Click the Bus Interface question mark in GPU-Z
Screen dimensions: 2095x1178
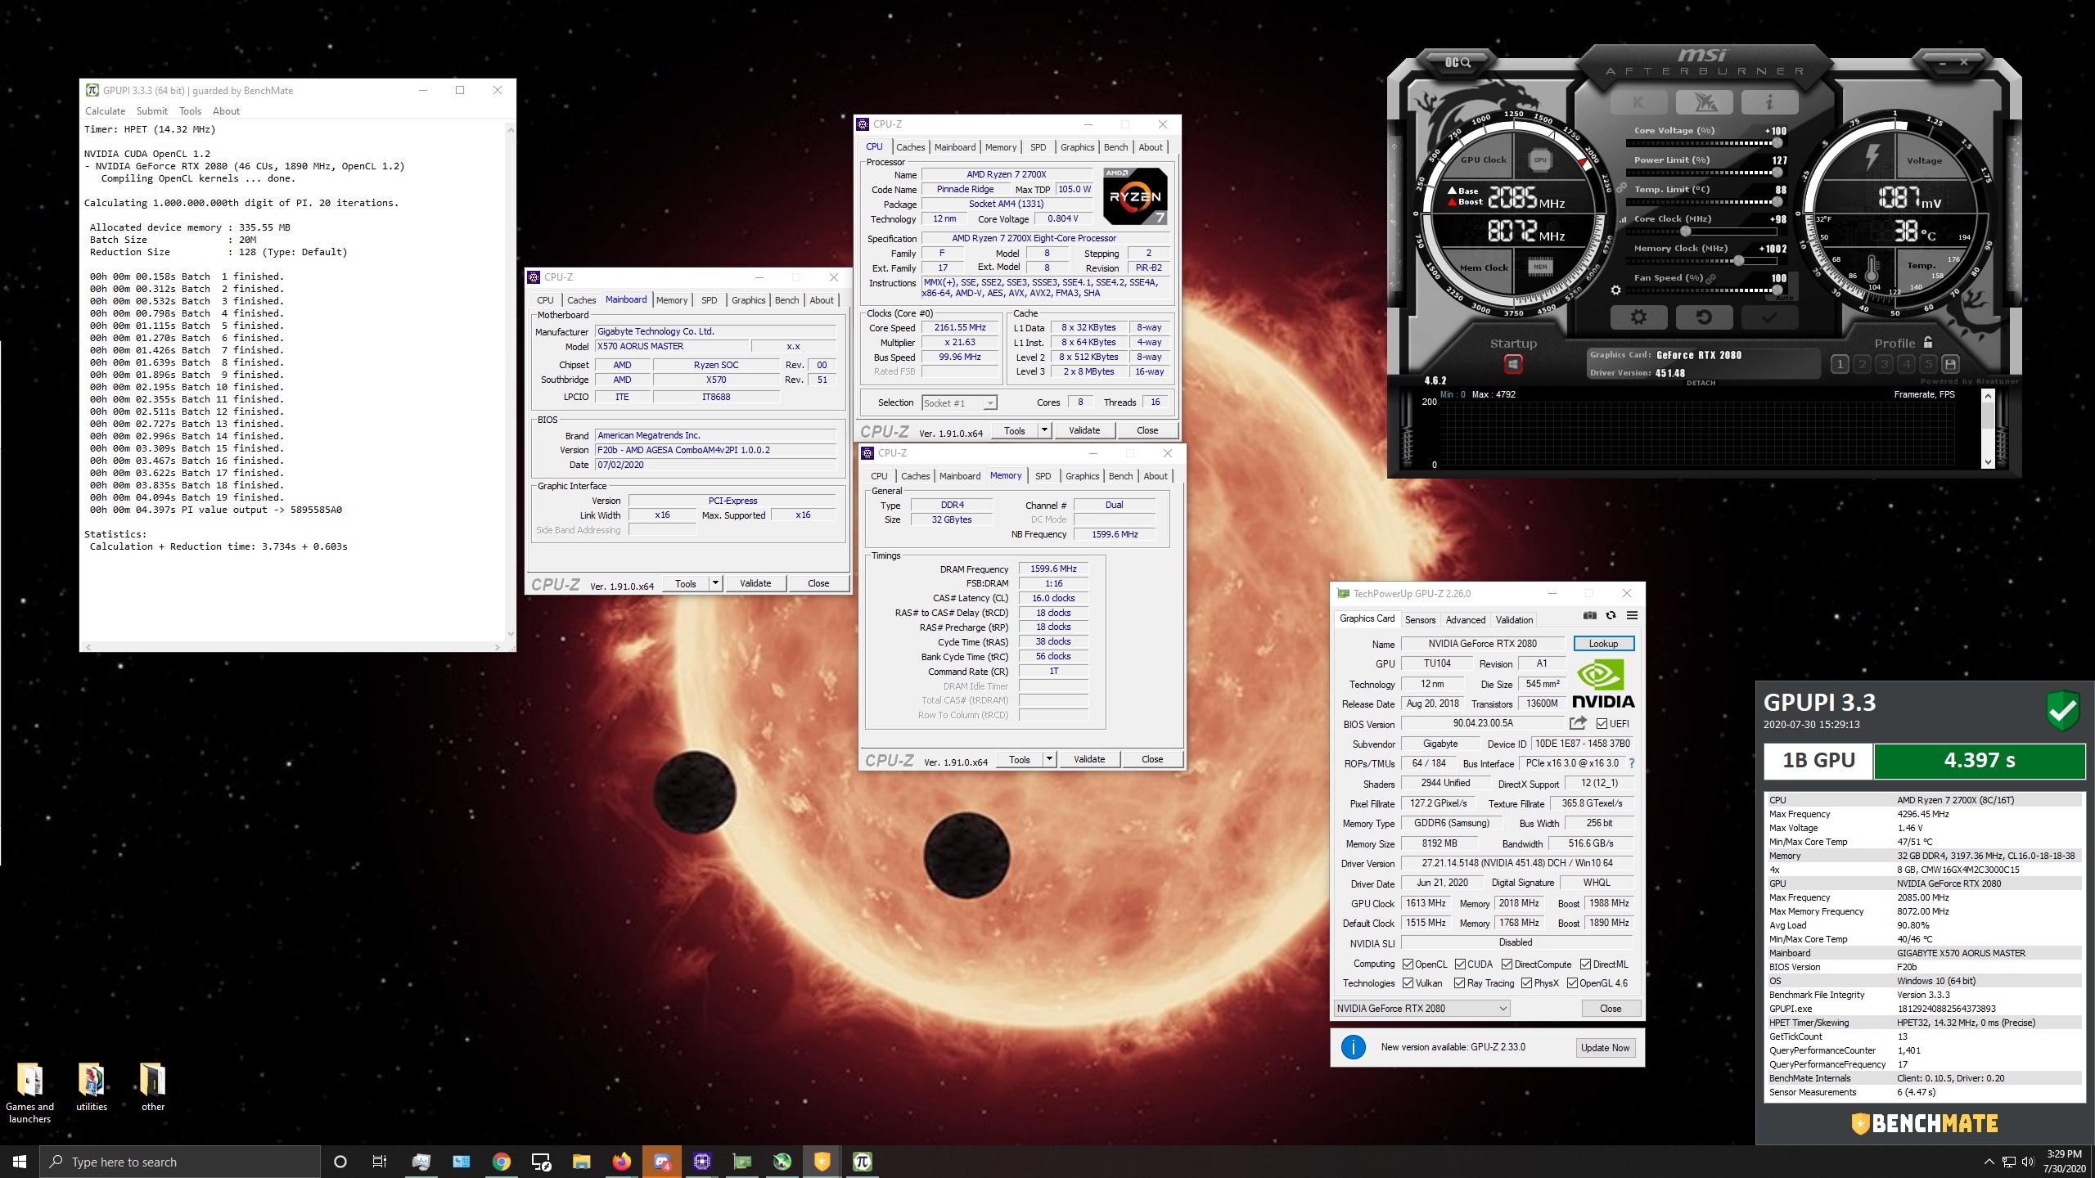[x=1631, y=763]
